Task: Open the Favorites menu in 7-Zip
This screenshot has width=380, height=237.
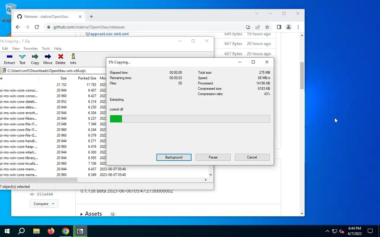Action: 31,49
